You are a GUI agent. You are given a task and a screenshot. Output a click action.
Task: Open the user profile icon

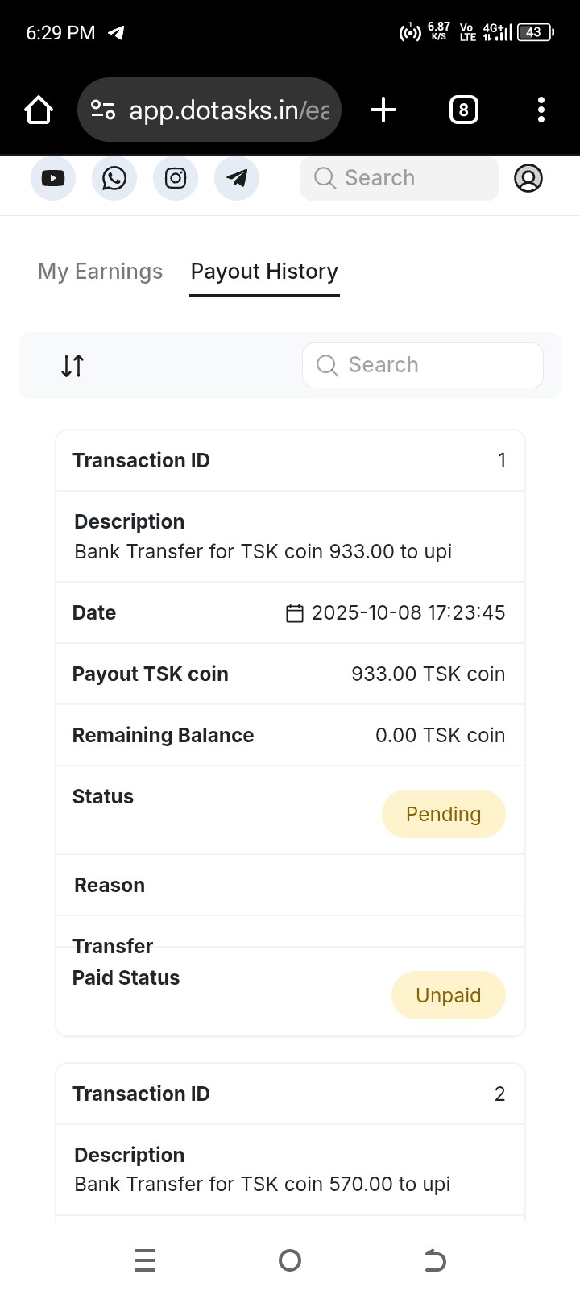pyautogui.click(x=528, y=178)
